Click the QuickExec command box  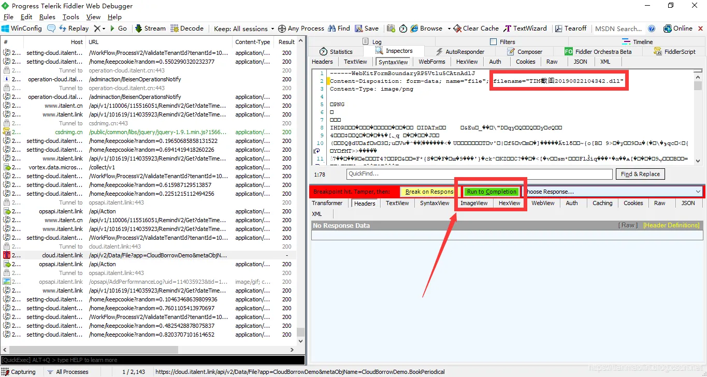pyautogui.click(x=152, y=360)
